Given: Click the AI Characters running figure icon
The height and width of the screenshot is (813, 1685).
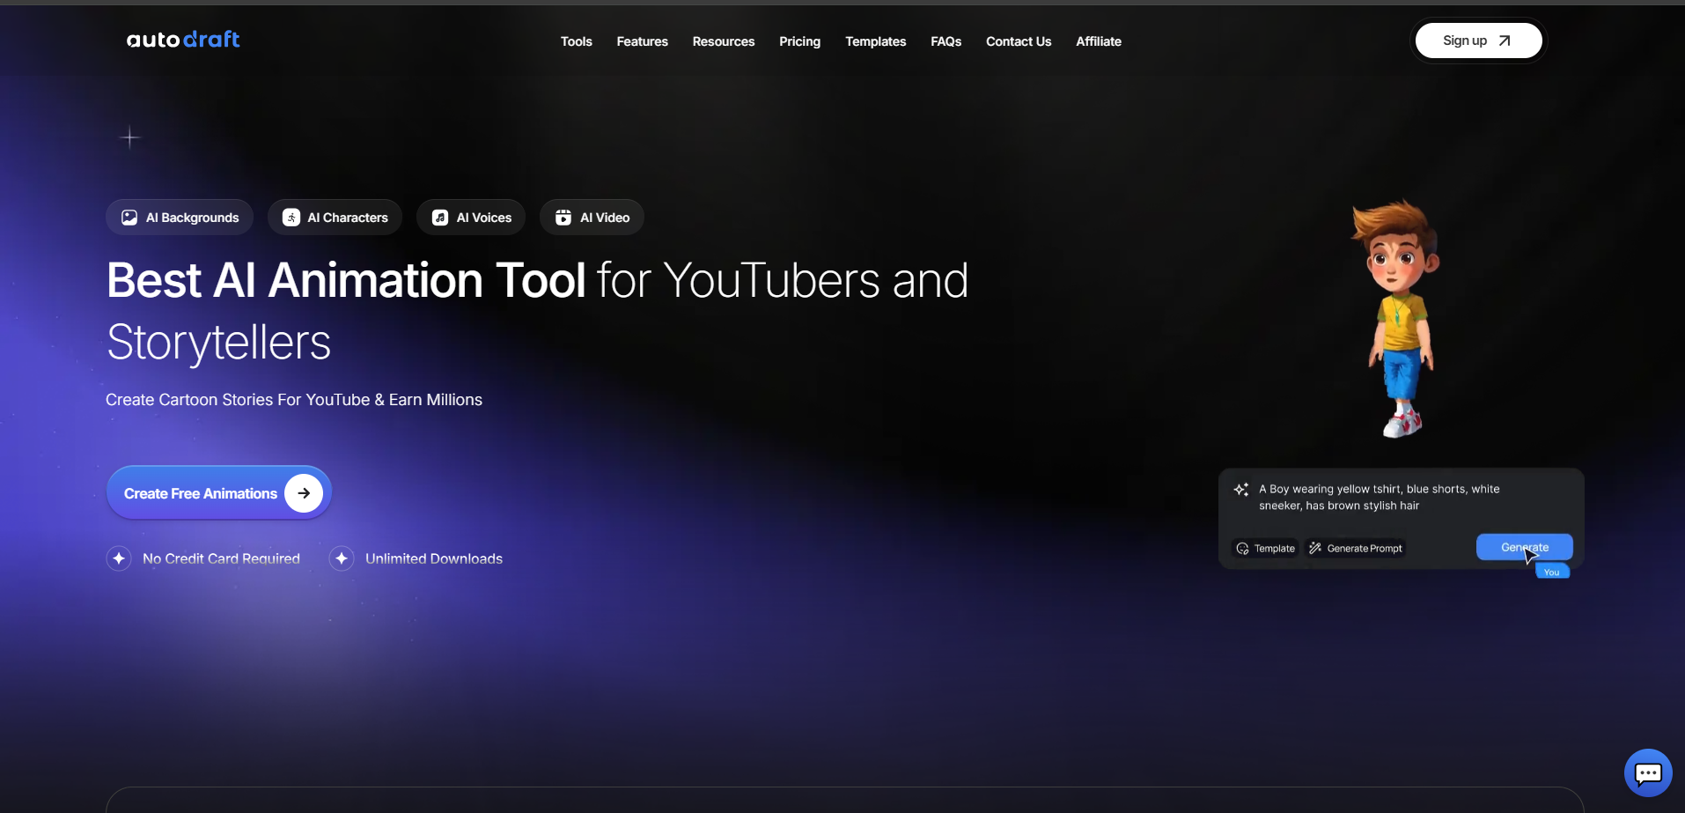Looking at the screenshot, I should pyautogui.click(x=291, y=218).
